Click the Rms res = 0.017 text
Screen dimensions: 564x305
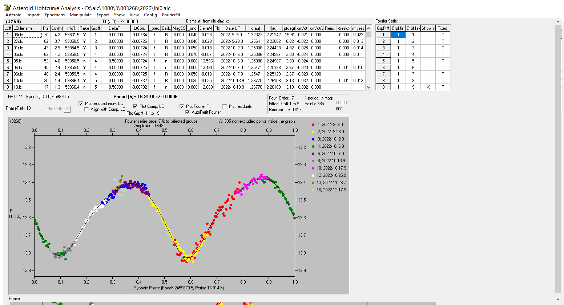tap(285, 110)
